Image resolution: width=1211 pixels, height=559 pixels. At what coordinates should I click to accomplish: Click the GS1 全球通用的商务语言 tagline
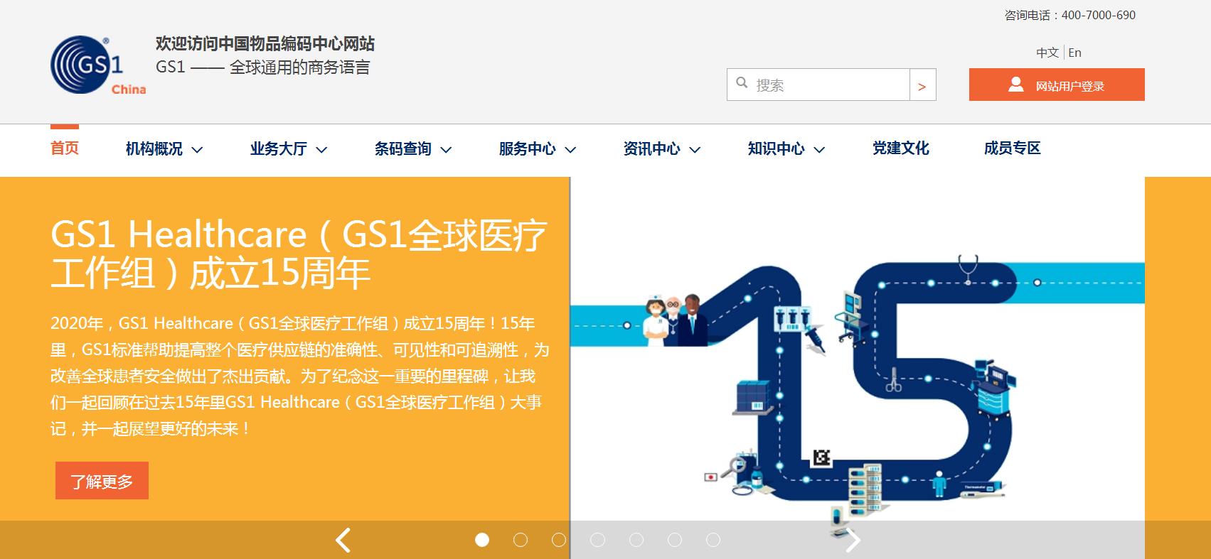[x=263, y=67]
